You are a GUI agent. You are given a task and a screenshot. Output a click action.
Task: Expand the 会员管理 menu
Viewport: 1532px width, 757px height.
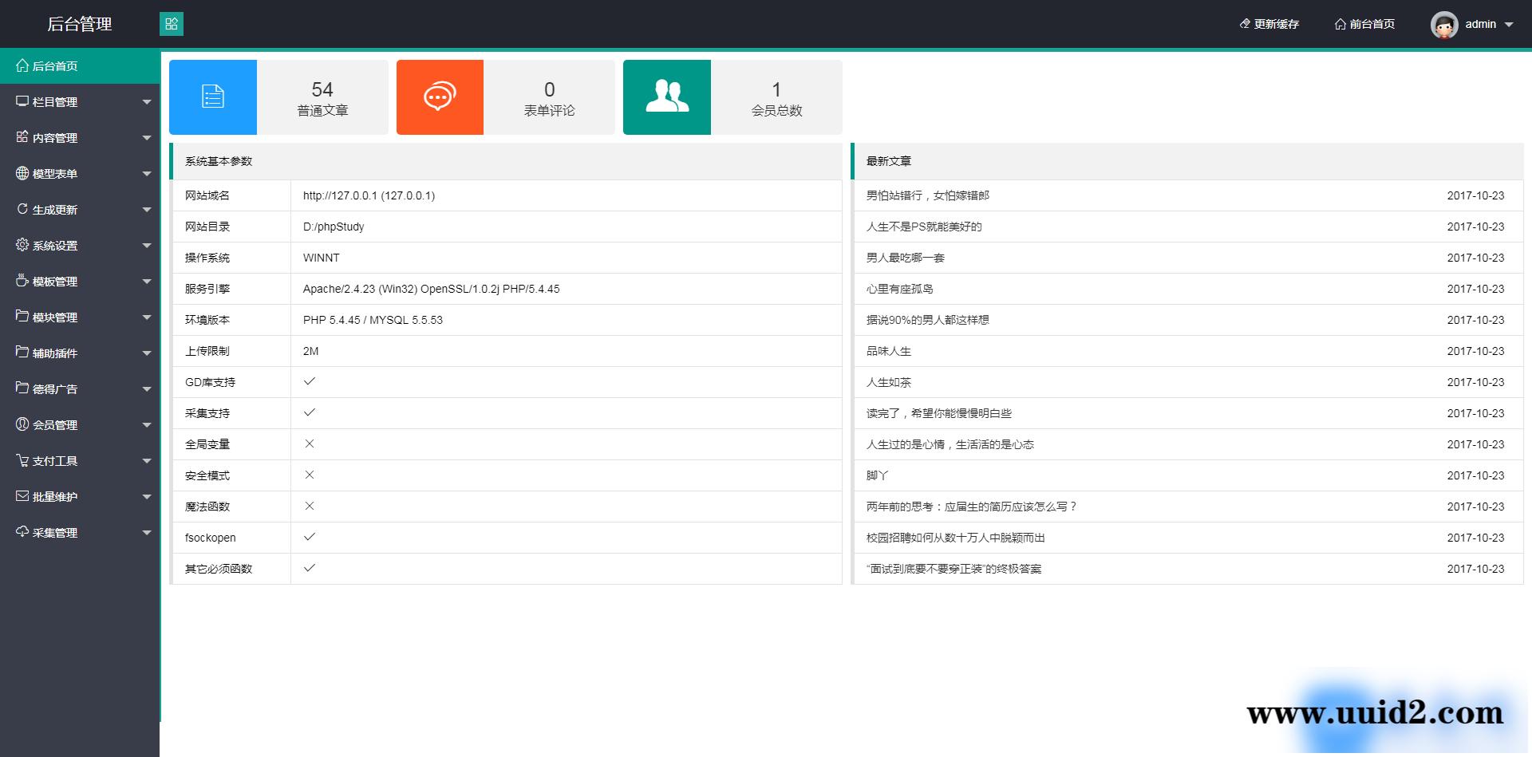tap(56, 424)
